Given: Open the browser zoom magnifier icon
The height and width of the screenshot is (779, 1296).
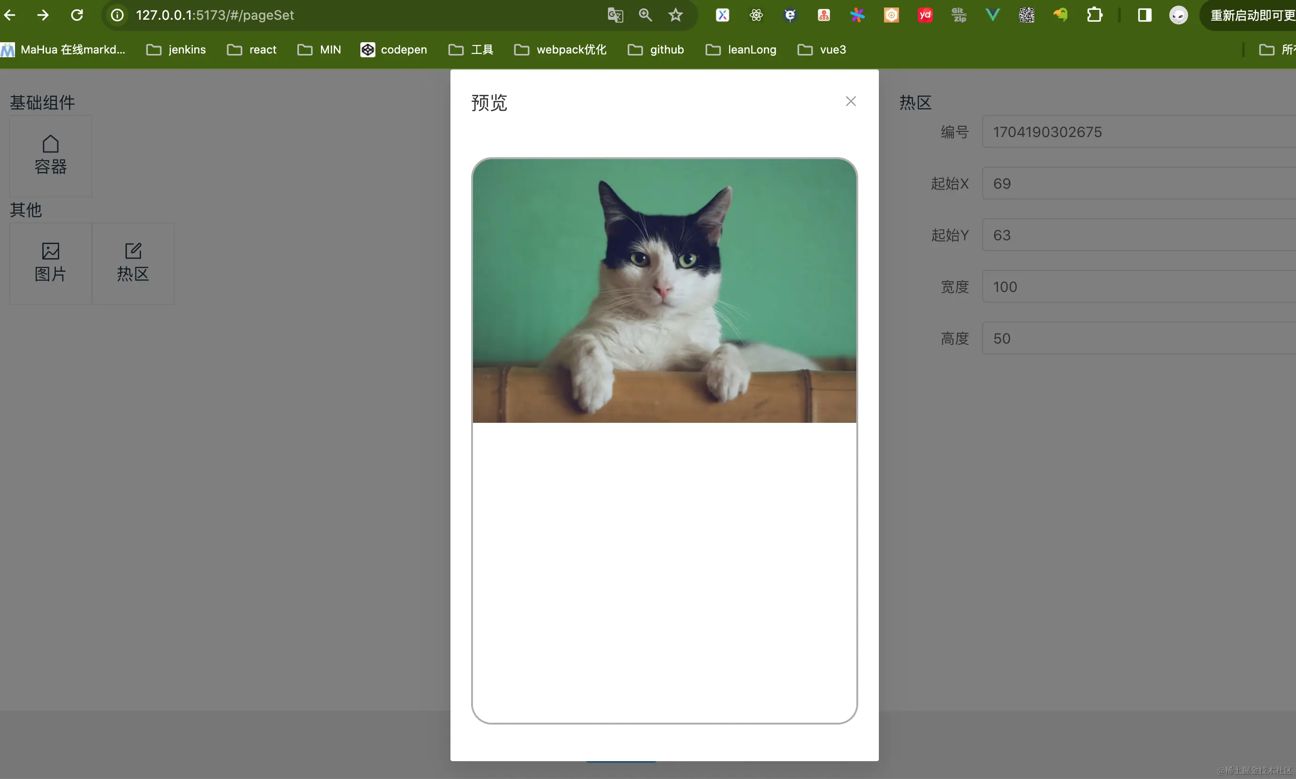Looking at the screenshot, I should 645,15.
